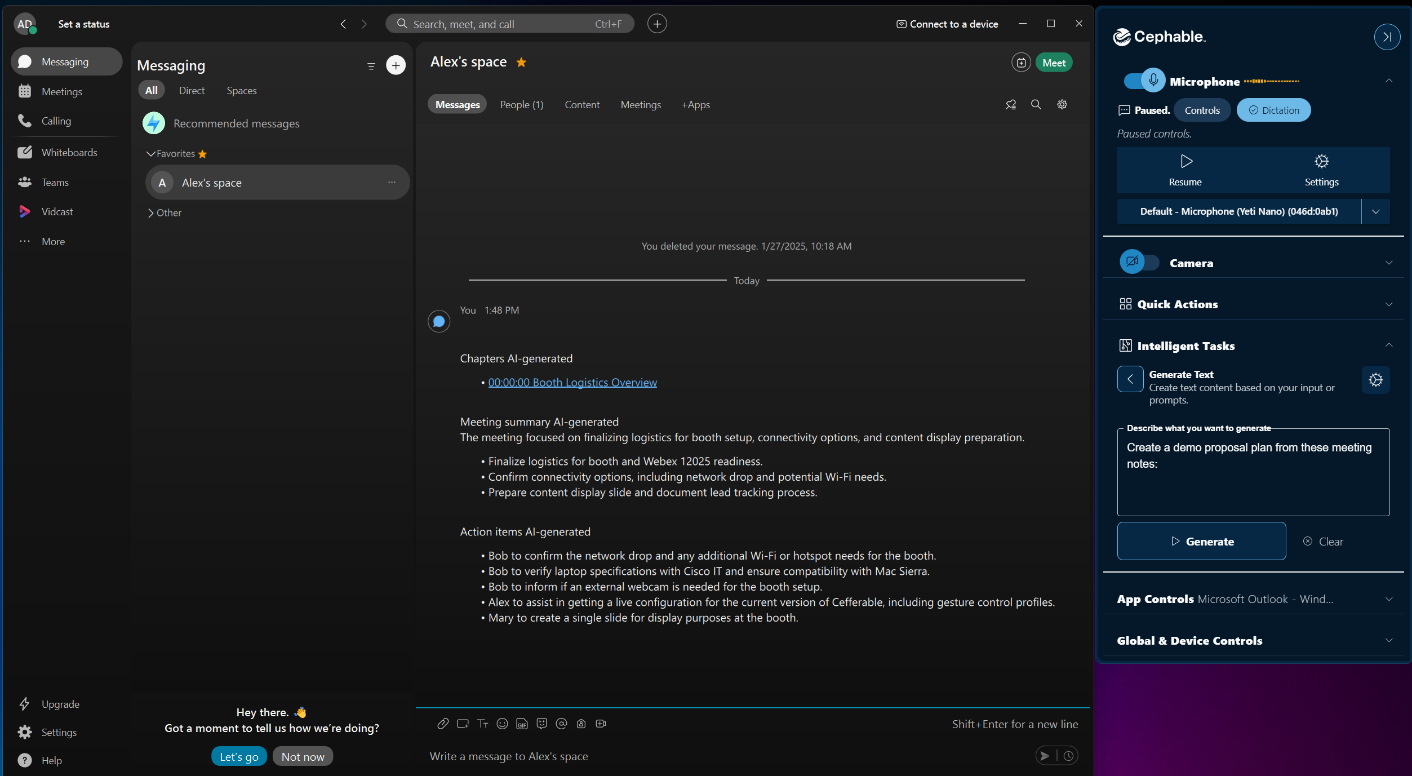Screen dimensions: 1412x776
Task: Click the GIF icon in composer
Action: click(522, 724)
